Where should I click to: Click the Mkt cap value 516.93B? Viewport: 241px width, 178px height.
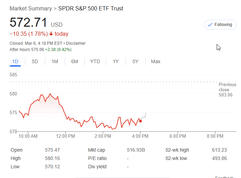[x=136, y=150]
